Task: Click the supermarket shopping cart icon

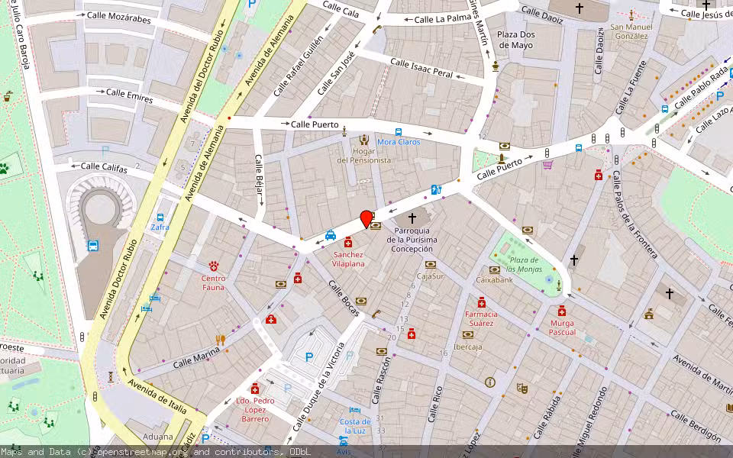Action: click(x=547, y=165)
